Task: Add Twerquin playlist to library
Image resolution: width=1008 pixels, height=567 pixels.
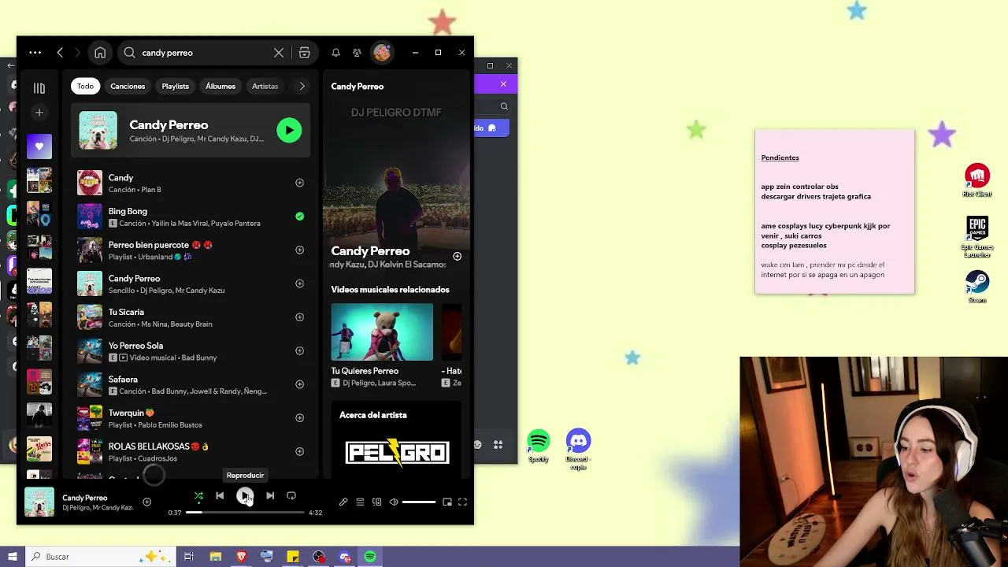Action: (299, 418)
